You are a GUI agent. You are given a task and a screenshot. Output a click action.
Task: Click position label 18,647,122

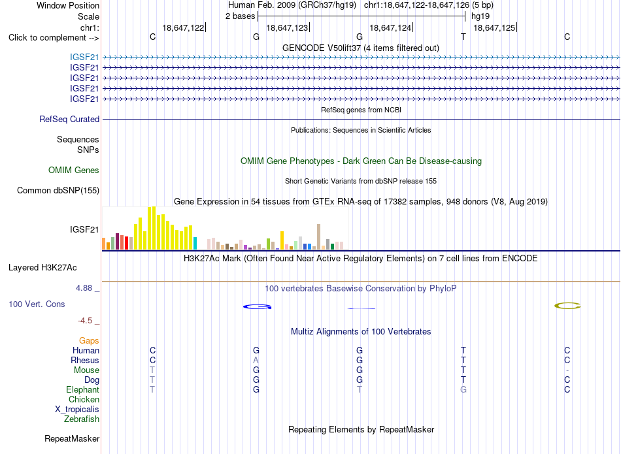[184, 27]
